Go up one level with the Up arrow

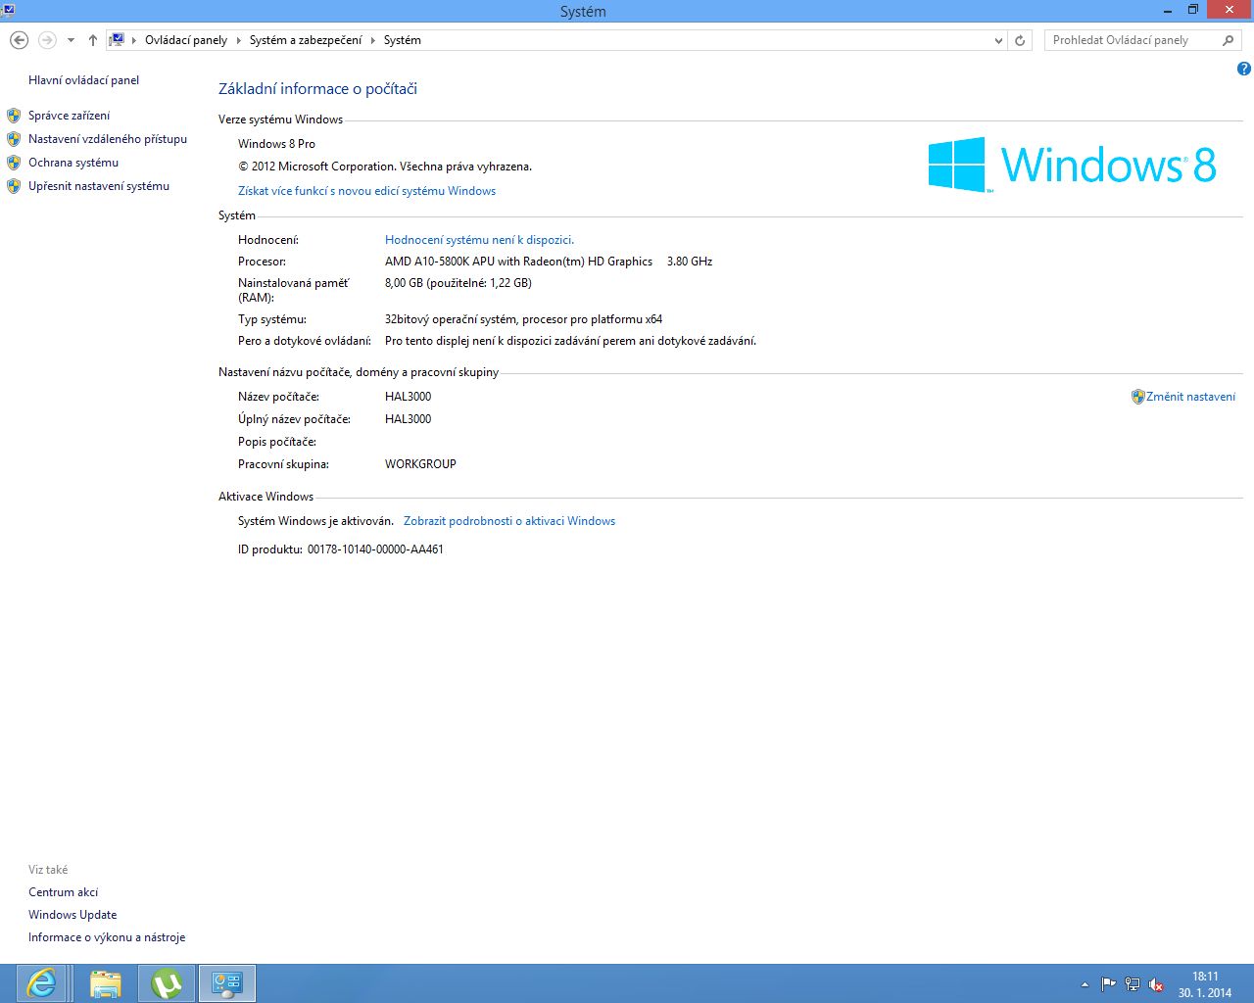click(x=93, y=40)
